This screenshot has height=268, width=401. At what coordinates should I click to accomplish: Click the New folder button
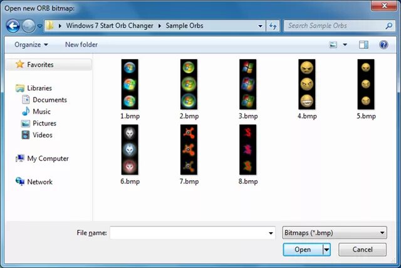pos(81,45)
